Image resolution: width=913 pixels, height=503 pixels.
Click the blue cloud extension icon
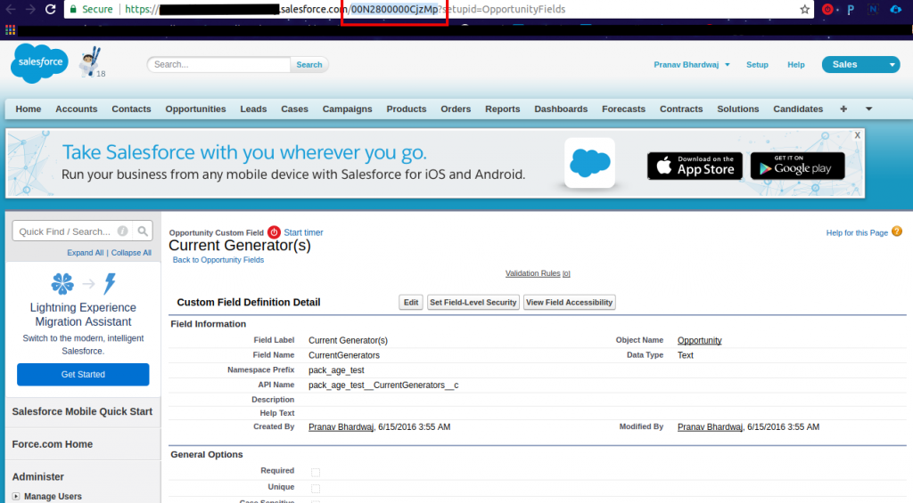pyautogui.click(x=895, y=9)
